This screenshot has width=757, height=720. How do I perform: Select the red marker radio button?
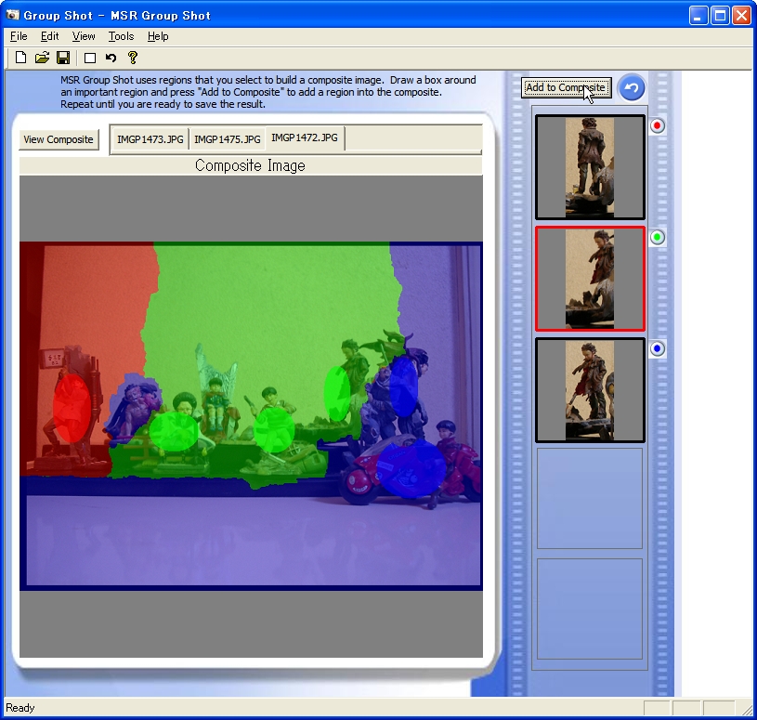tap(657, 126)
